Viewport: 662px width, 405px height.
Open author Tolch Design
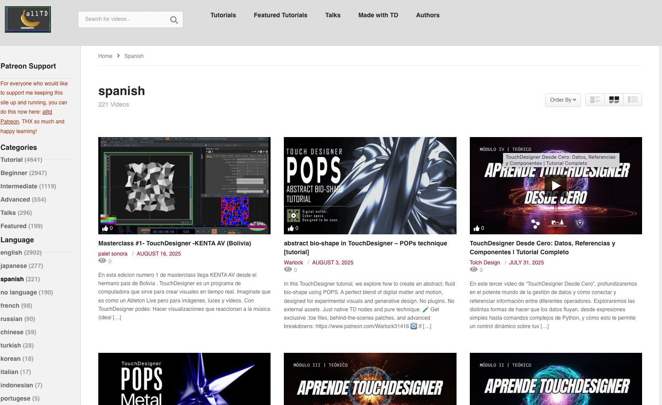(x=485, y=263)
